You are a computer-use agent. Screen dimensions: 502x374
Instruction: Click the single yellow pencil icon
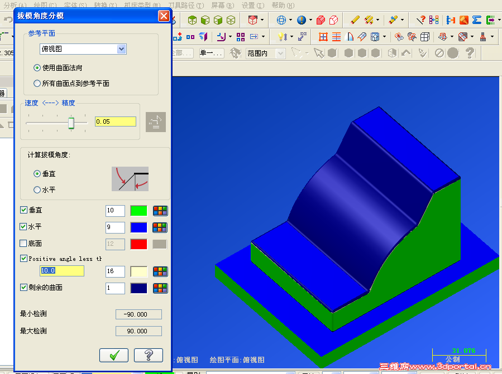coord(355,20)
